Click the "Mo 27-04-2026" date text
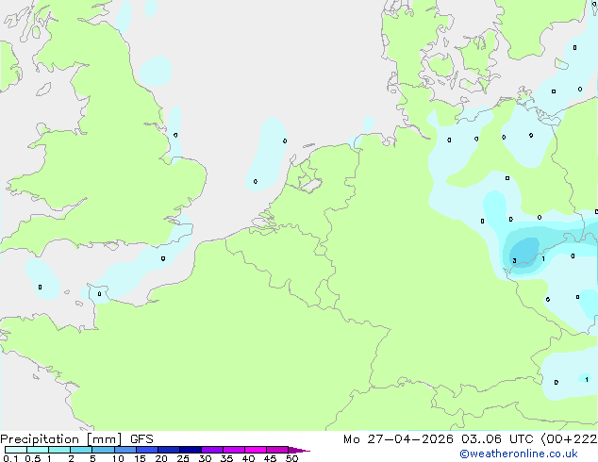 [x=398, y=439]
